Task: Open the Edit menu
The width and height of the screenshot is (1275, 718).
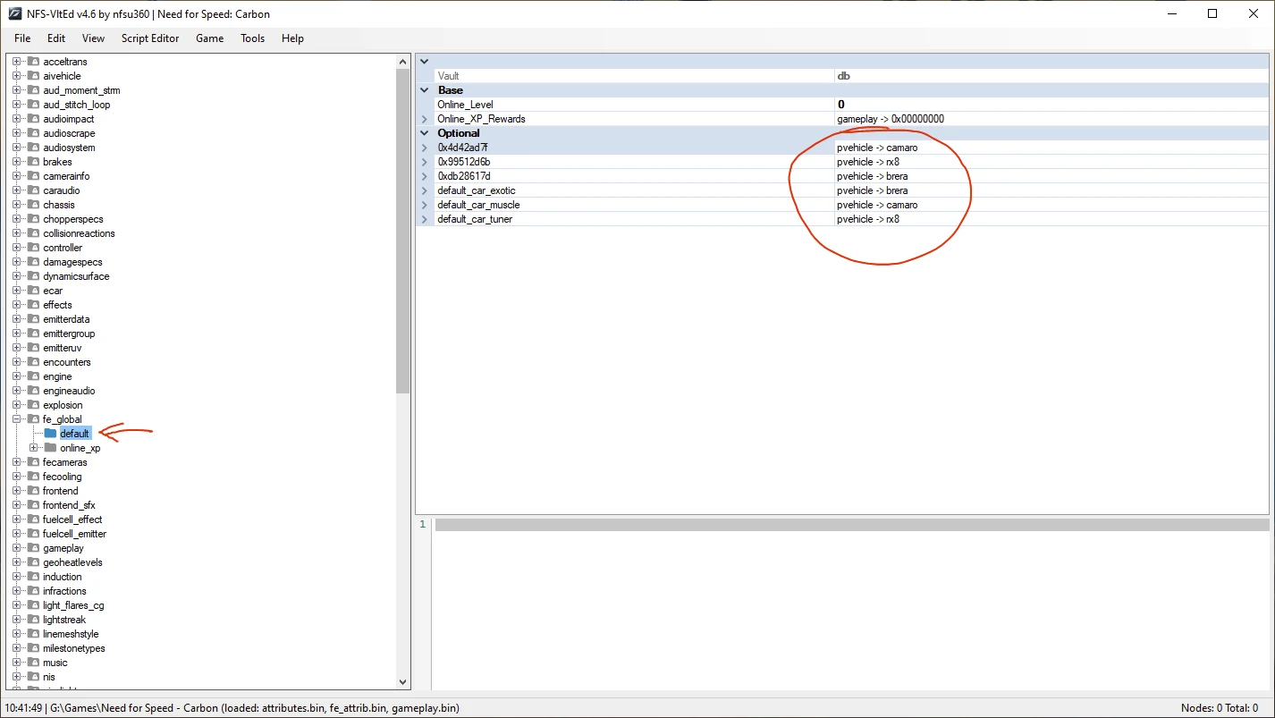Action: (x=56, y=38)
